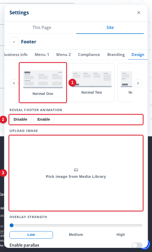Choose Normal Two footer layout
Viewport: 152px width, 252px height.
[92, 83]
